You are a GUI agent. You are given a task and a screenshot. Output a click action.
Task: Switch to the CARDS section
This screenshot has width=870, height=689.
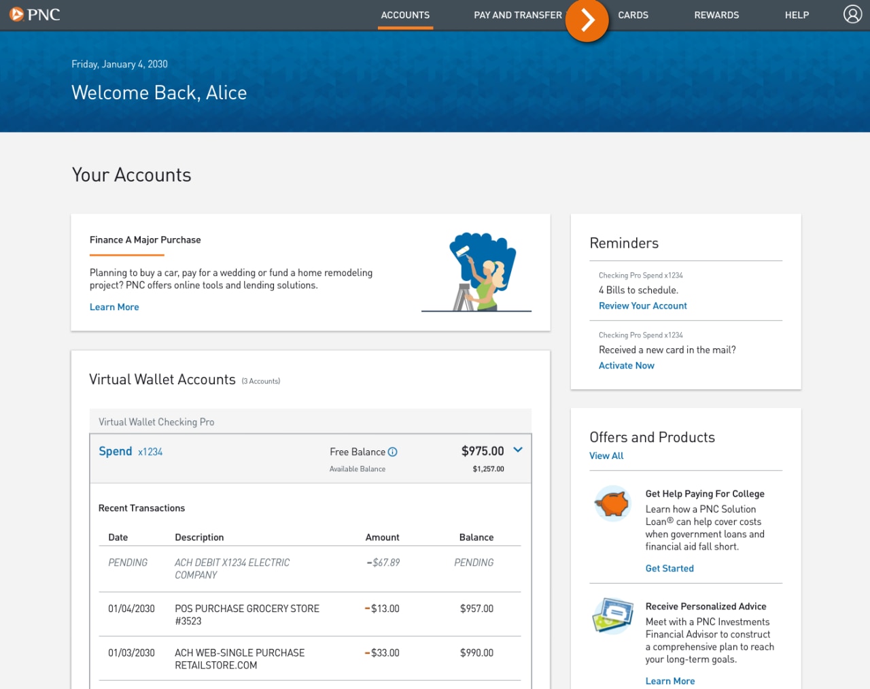coord(633,14)
